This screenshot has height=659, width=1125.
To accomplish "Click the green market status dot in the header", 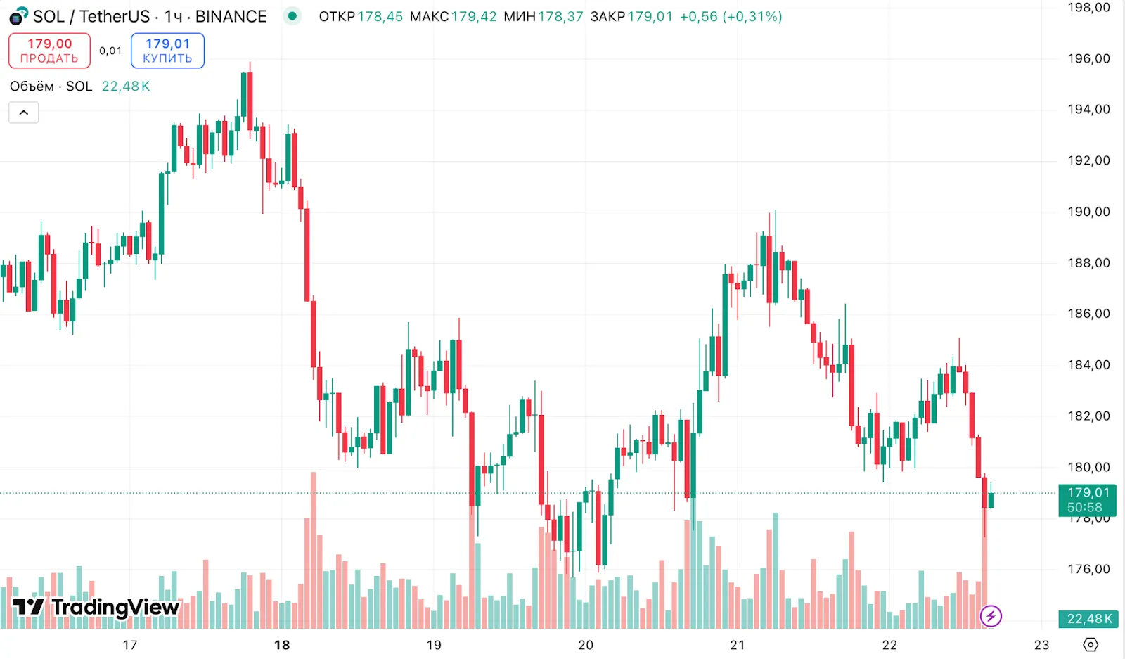I will pos(292,15).
